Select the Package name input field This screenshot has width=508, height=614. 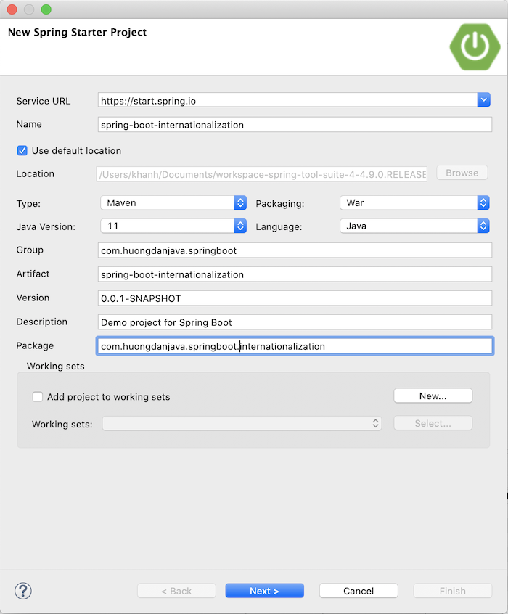294,345
